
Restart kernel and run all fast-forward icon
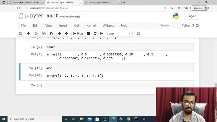coord(102,34)
